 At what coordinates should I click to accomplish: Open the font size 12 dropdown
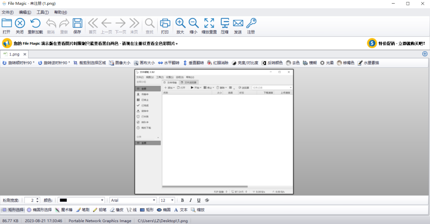click(172, 200)
